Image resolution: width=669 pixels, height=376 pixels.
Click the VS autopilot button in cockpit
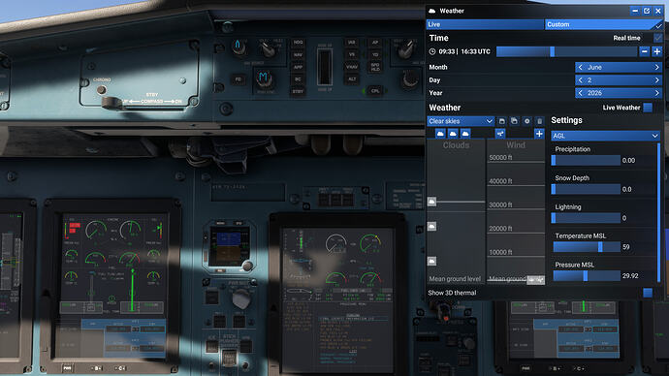coord(352,55)
